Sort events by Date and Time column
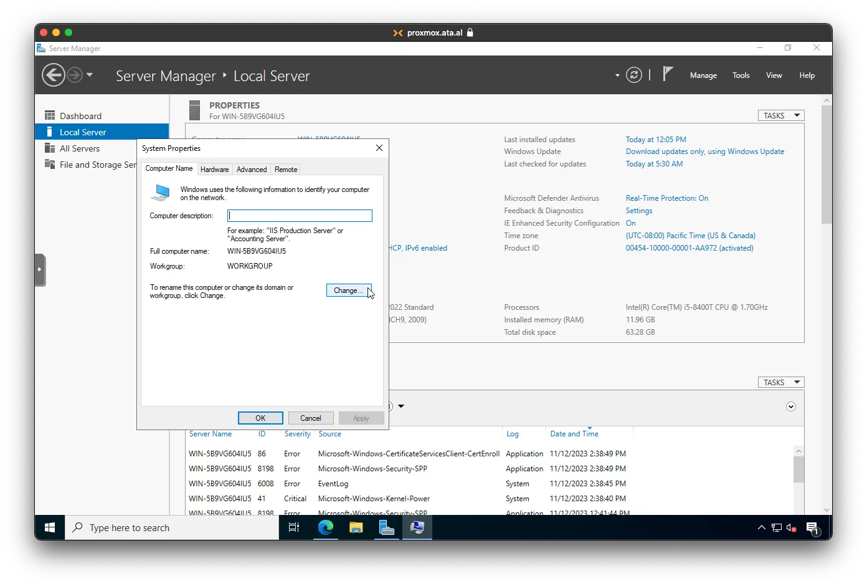This screenshot has width=867, height=586. click(x=574, y=434)
